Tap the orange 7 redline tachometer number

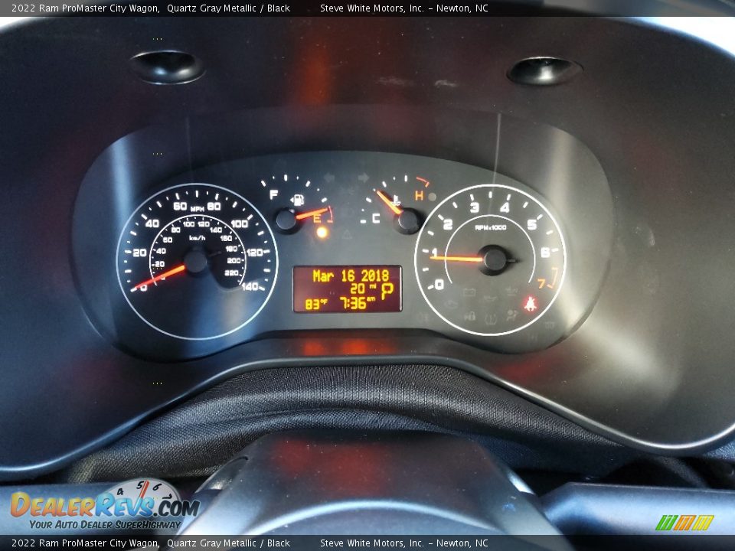click(541, 283)
